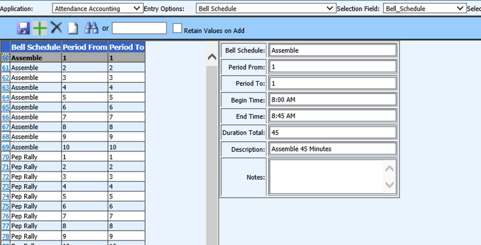Click the selected row indicator icon
The image size is (481, 245).
click(6, 58)
